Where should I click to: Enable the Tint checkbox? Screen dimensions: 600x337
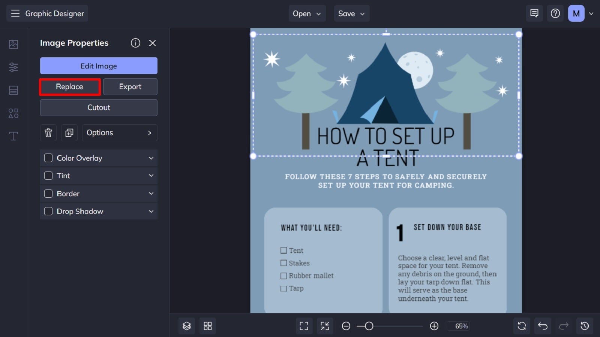coord(48,175)
